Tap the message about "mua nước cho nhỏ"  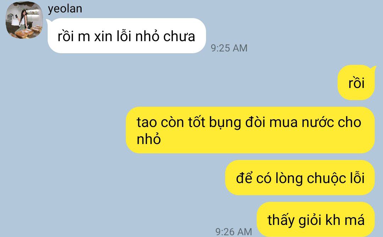tap(250, 130)
